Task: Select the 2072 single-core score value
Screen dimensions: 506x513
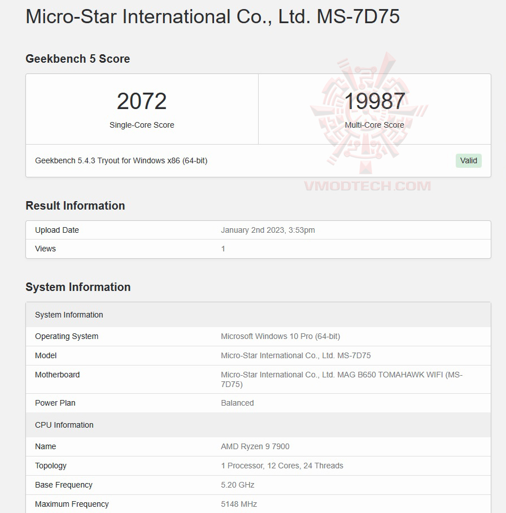Action: click(x=142, y=101)
